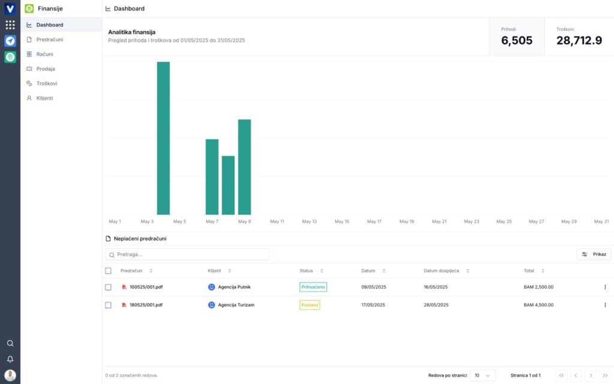Check the 180525/001.pdf row checkbox

108,305
